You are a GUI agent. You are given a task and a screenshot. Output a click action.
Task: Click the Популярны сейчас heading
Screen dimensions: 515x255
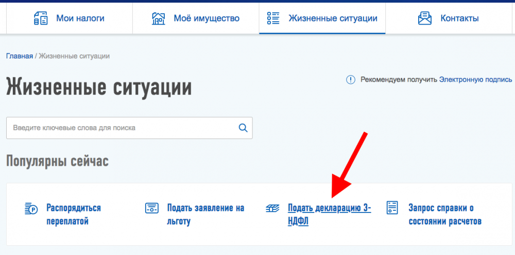point(57,161)
